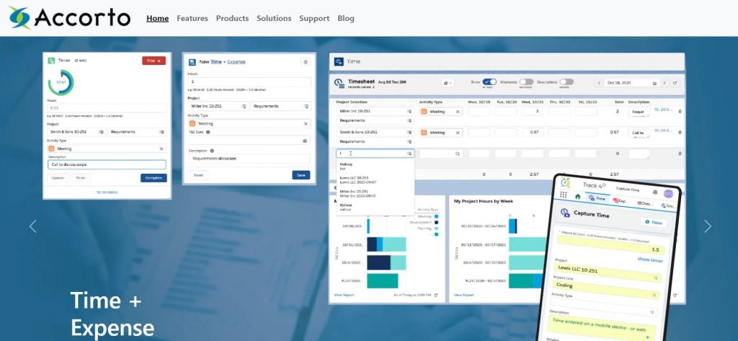Image resolution: width=738 pixels, height=341 pixels.
Task: Click the Timesheet clock icon
Action: pyautogui.click(x=339, y=83)
